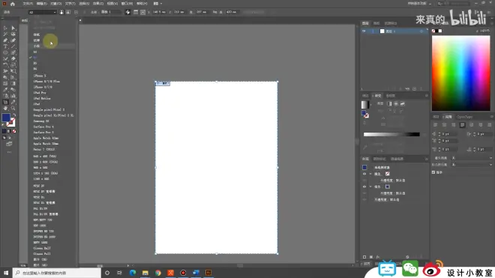Expand the stroke row in Appearance panel
This screenshot has height=278, width=495.
(x=370, y=174)
